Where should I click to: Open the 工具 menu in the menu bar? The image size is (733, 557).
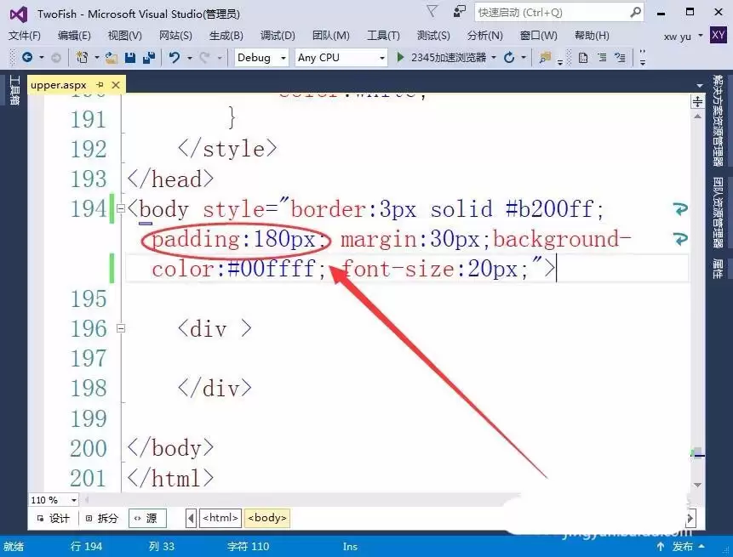383,36
